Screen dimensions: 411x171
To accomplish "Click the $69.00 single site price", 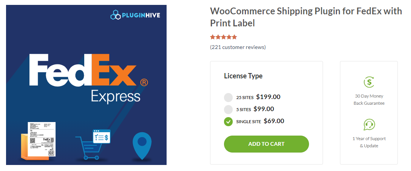I will 274,121.
